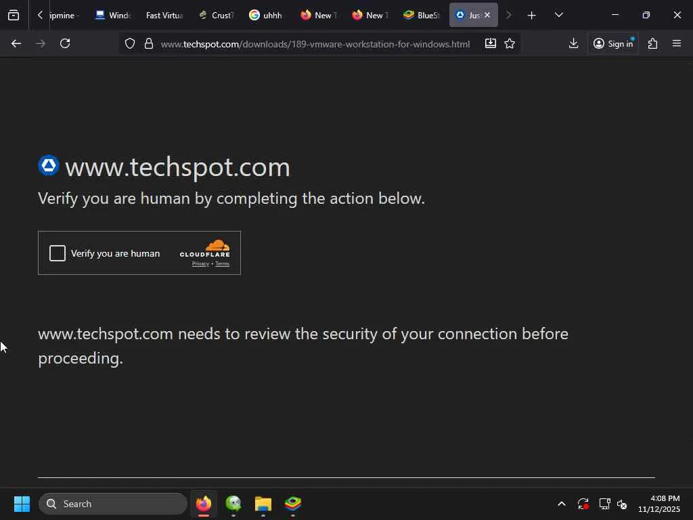The height and width of the screenshot is (520, 693).
Task: Switch to the Windc tab
Action: coord(114,15)
